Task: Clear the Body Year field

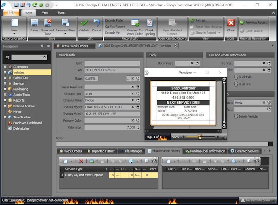Action: (192, 63)
